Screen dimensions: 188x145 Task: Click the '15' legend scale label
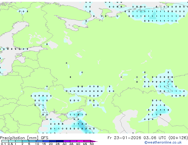pyautogui.click(x=44, y=144)
